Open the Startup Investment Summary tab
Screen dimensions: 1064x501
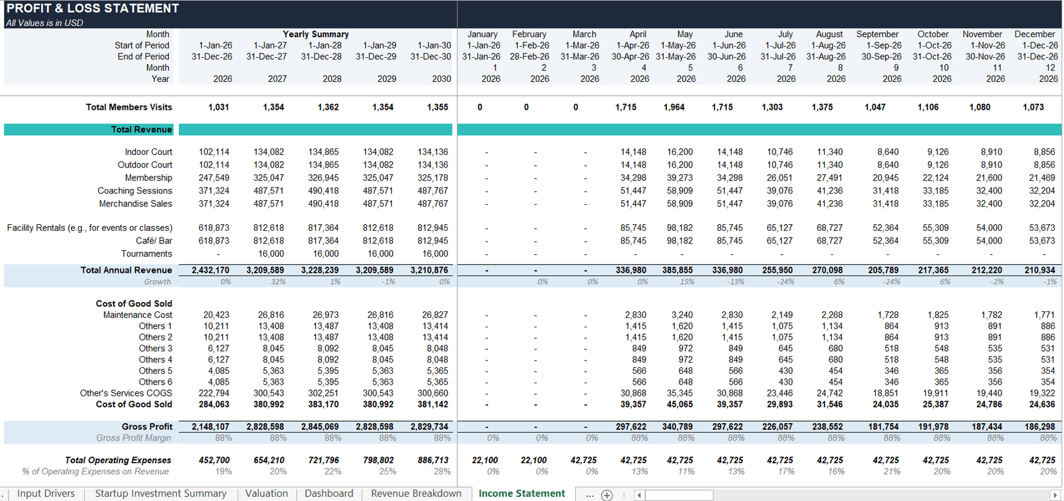(160, 494)
